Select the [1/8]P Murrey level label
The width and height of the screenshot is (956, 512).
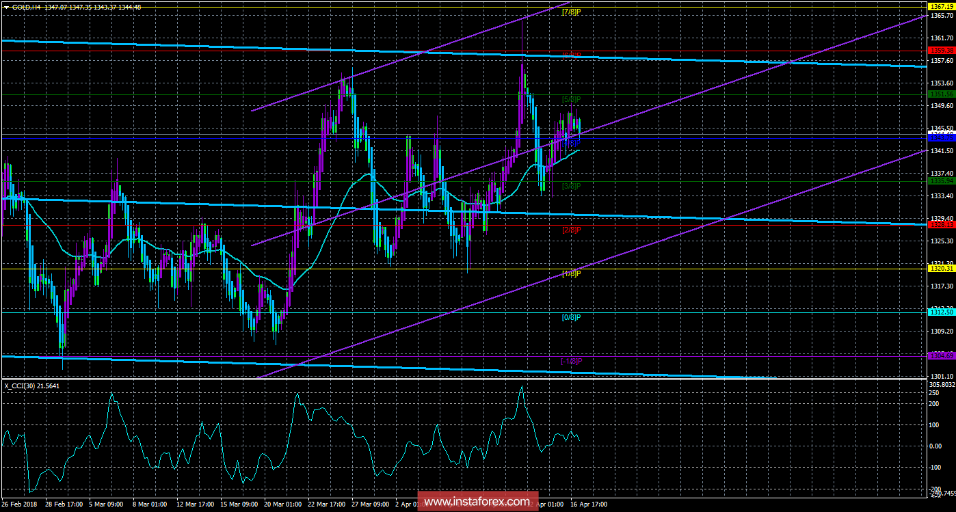click(x=571, y=273)
